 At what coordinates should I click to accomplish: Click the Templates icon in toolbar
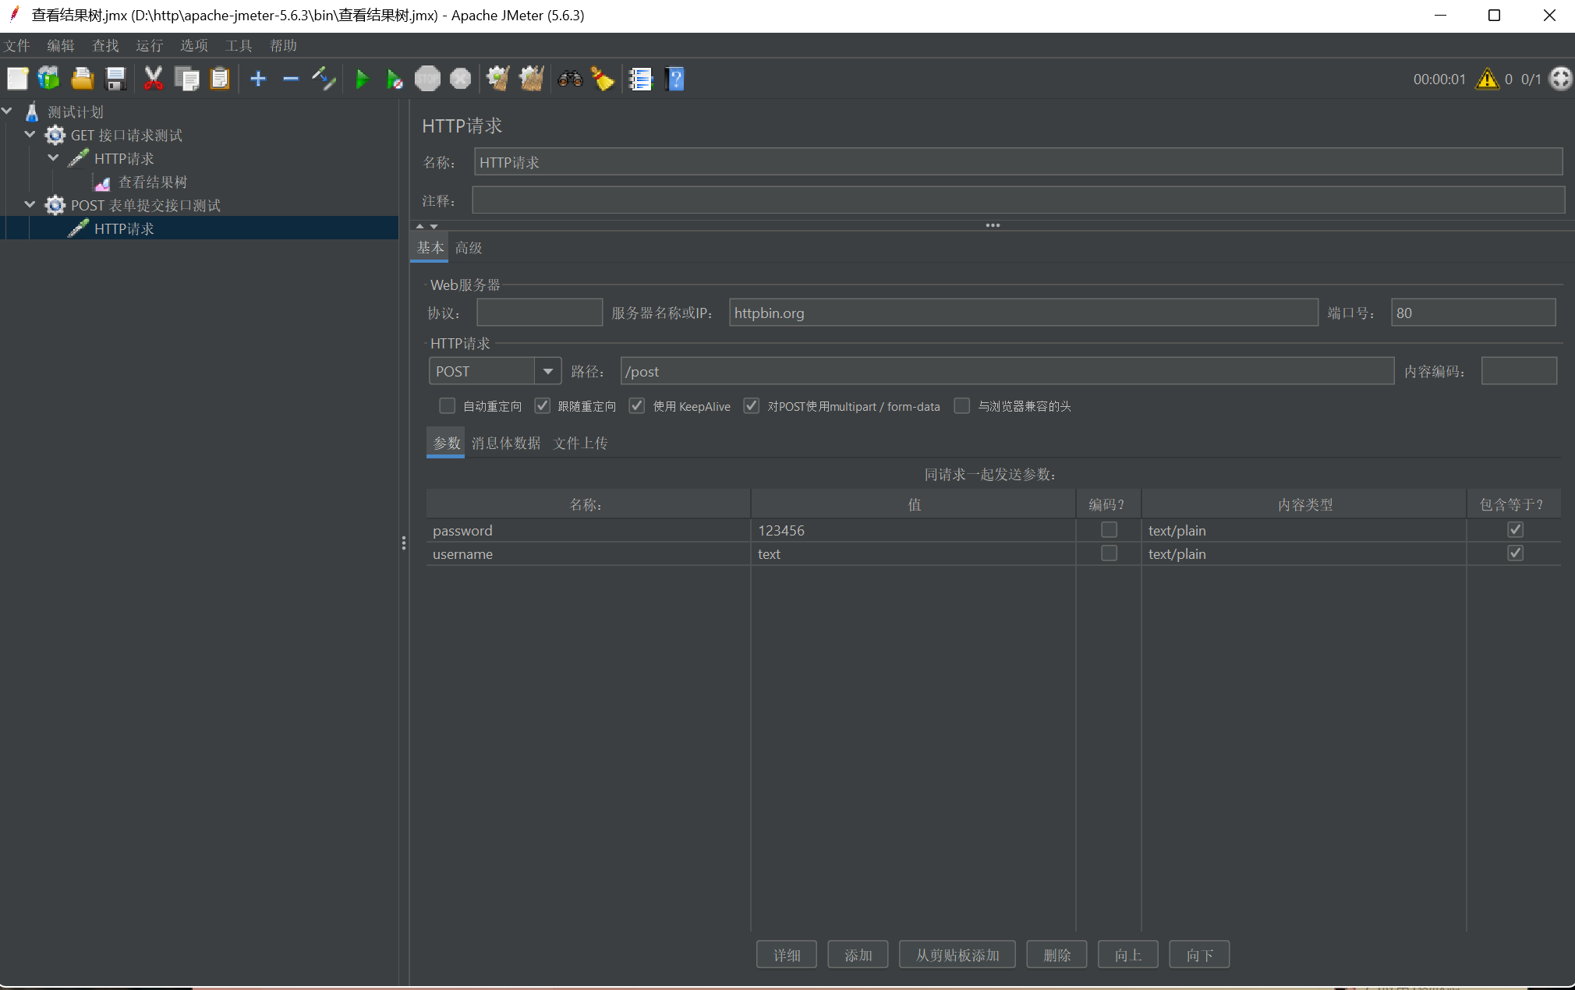(x=49, y=79)
